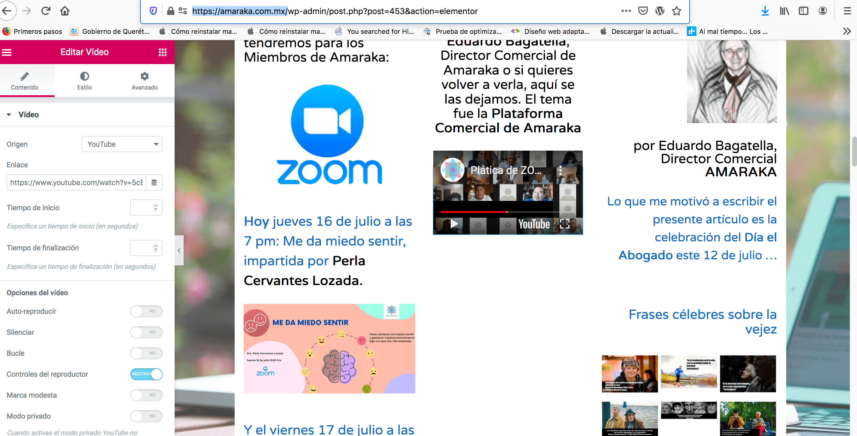Image resolution: width=857 pixels, height=436 pixels.
Task: Enable the Bucle switch
Action: (146, 353)
